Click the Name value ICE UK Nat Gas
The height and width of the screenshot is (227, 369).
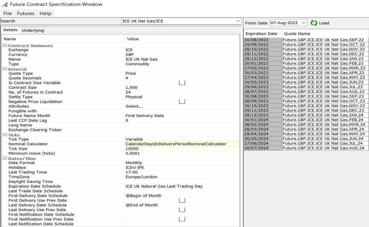(x=141, y=59)
